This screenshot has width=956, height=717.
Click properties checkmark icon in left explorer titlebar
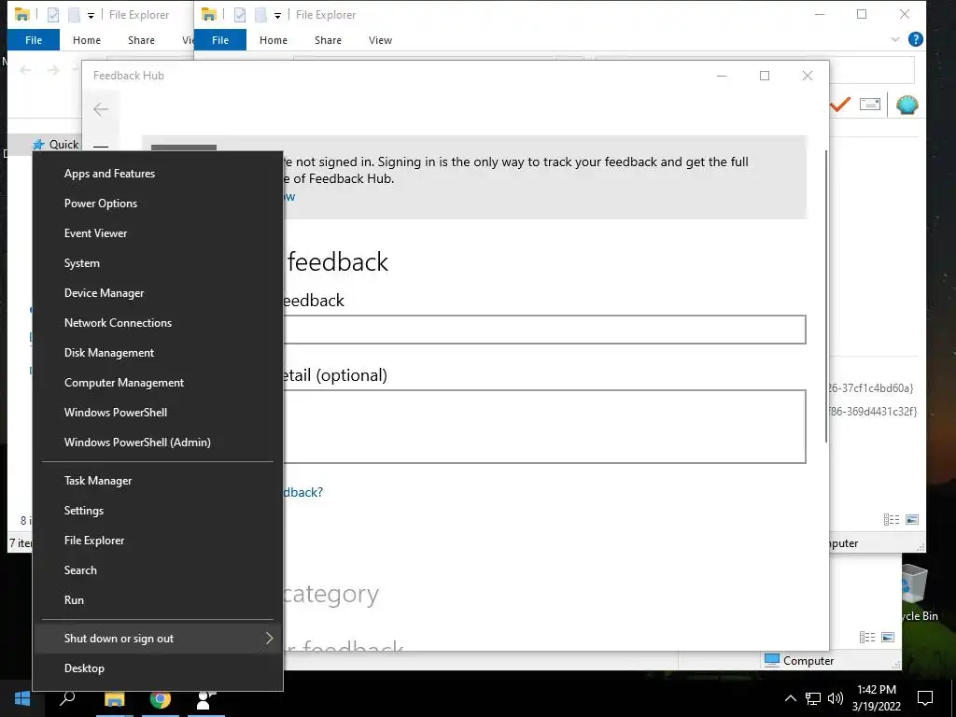point(53,15)
